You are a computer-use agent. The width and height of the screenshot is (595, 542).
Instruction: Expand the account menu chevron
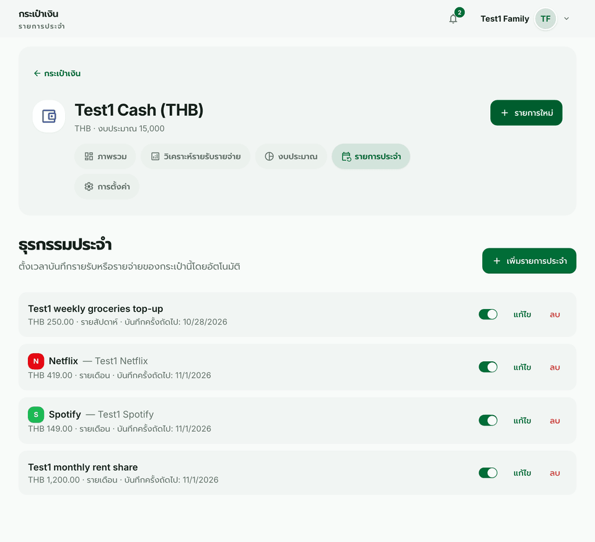pos(566,19)
